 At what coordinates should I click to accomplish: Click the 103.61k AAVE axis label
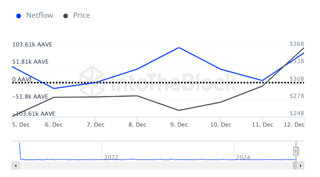[x=32, y=44]
